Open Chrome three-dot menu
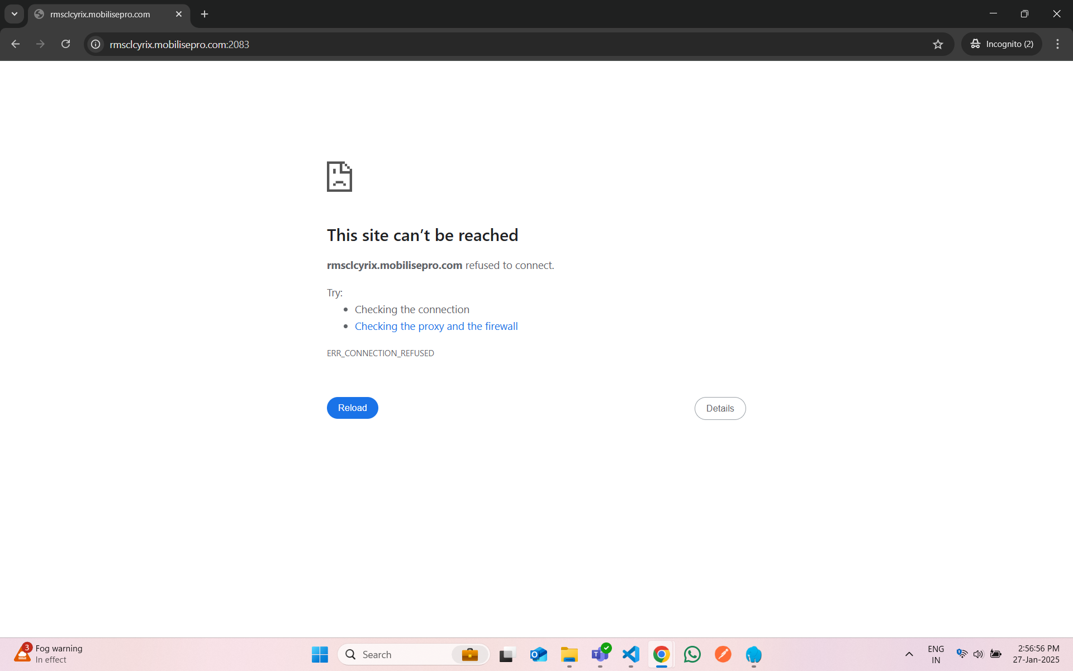The height and width of the screenshot is (671, 1073). click(1057, 44)
